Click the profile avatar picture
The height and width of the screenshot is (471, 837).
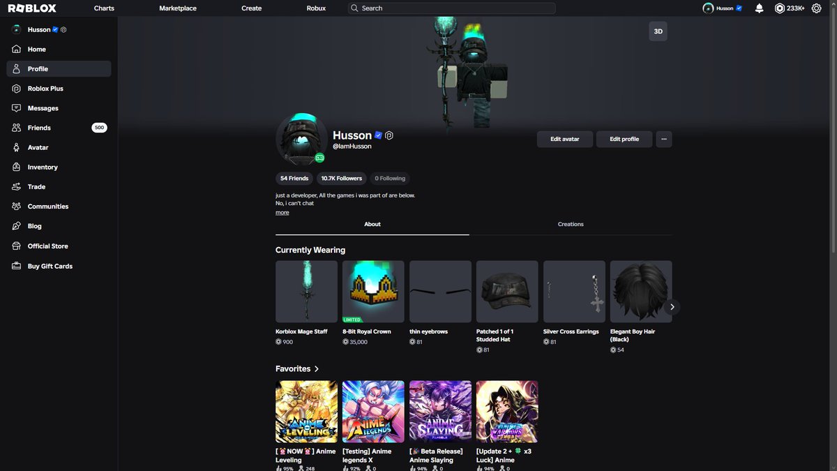pos(301,139)
